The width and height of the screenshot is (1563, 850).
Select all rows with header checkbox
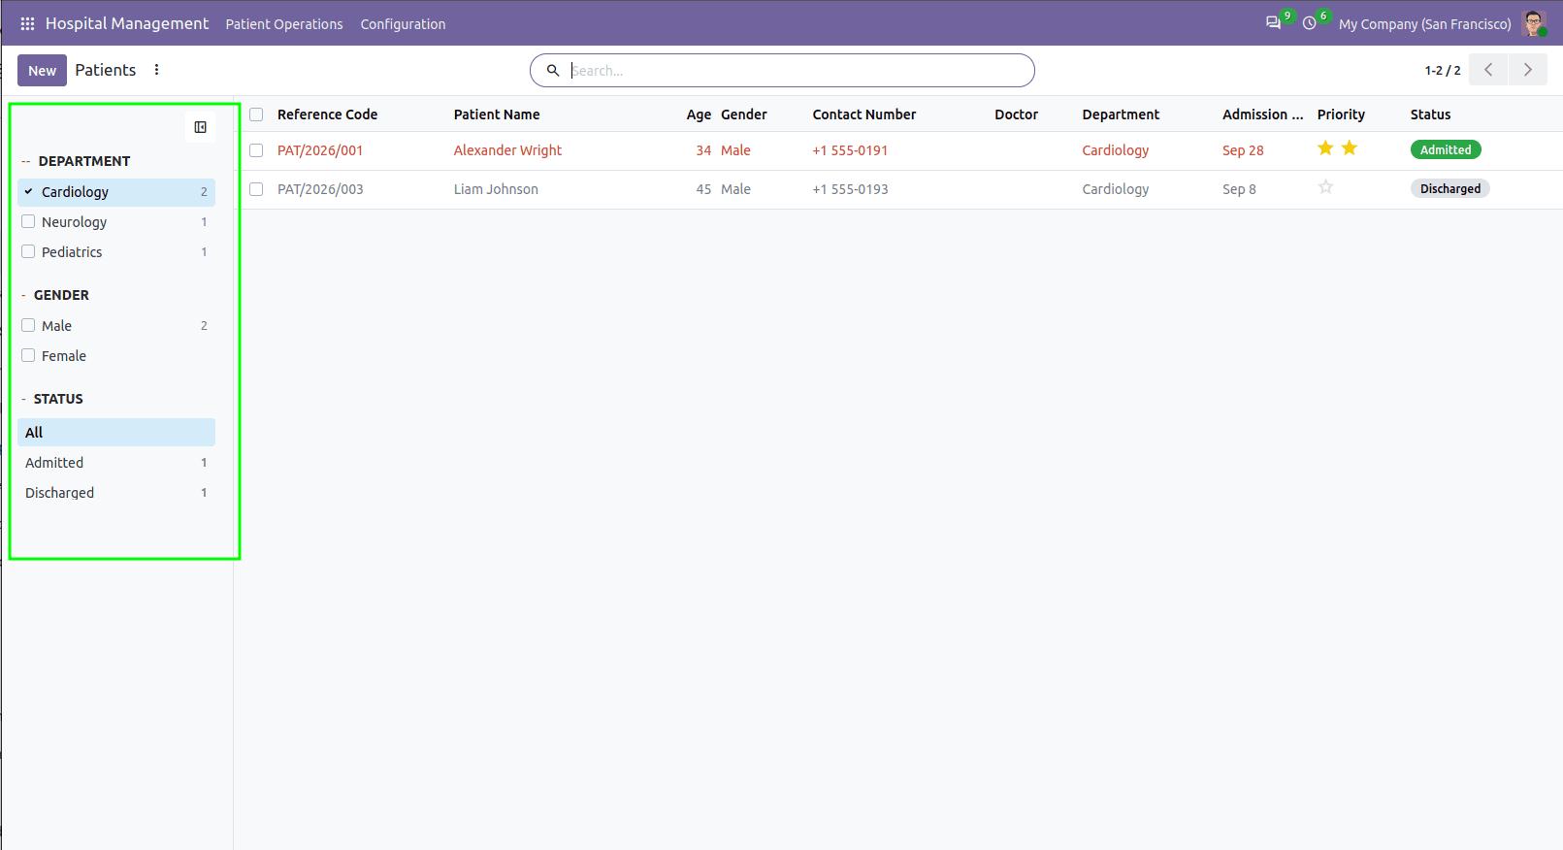pyautogui.click(x=256, y=114)
